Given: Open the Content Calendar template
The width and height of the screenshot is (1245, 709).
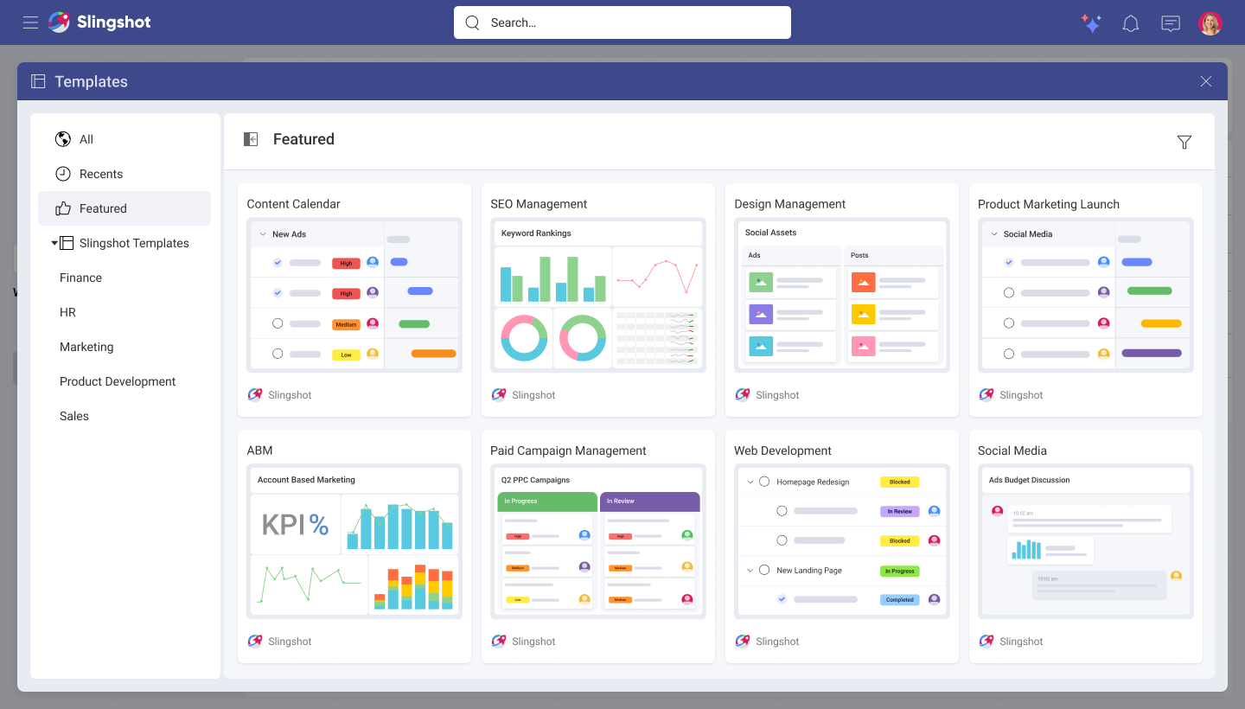Looking at the screenshot, I should tap(354, 300).
